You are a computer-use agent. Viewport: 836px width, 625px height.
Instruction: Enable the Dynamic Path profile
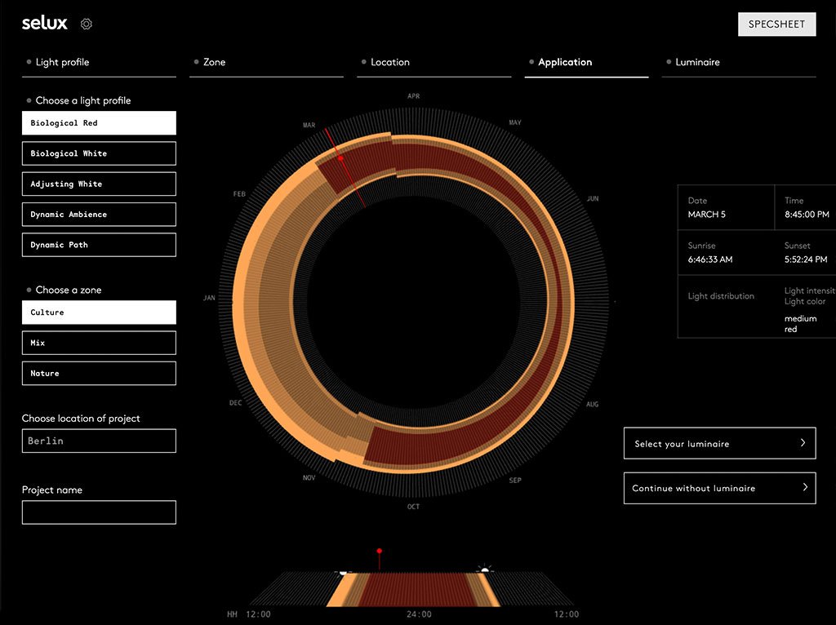pos(98,244)
